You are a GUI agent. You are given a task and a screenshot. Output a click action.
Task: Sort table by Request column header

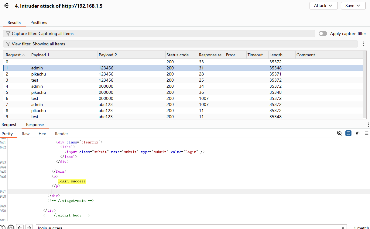[x=13, y=55]
